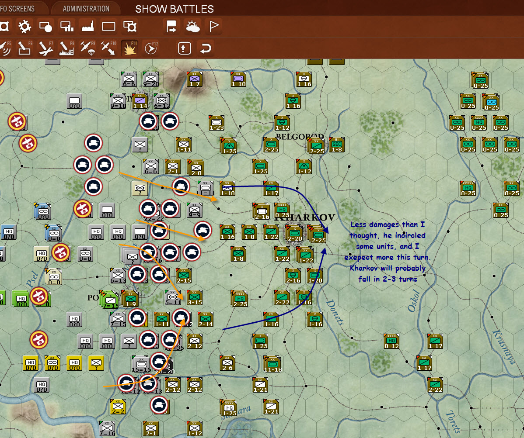
Task: Select the grey 6=12 unit counter
Action: tap(162, 101)
